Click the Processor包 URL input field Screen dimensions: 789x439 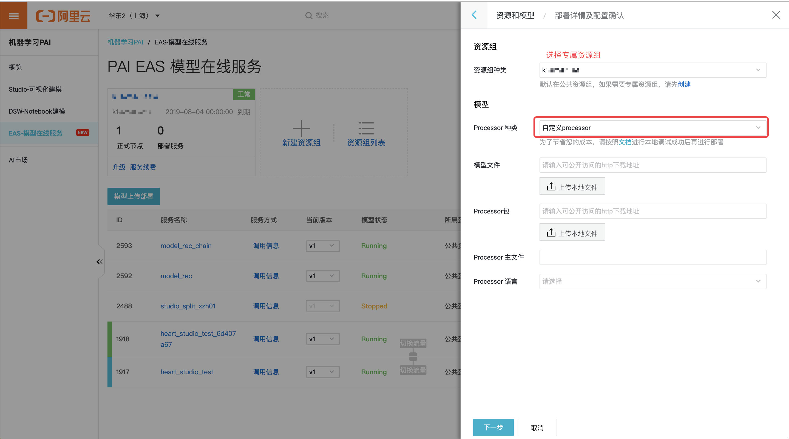[653, 211]
